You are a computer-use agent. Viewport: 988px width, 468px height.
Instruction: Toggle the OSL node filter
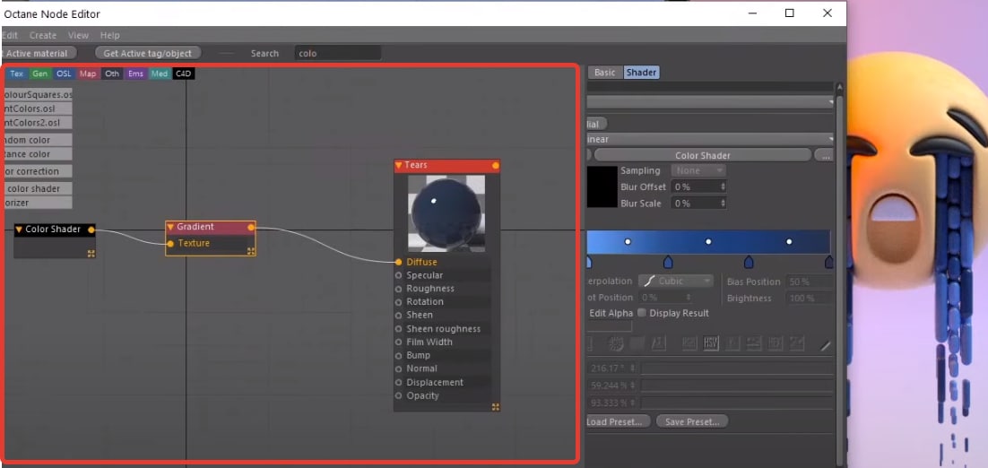tap(64, 74)
